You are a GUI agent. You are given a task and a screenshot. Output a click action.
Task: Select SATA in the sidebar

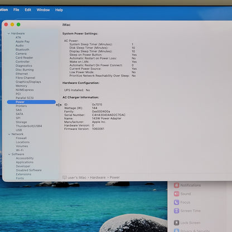(20, 114)
